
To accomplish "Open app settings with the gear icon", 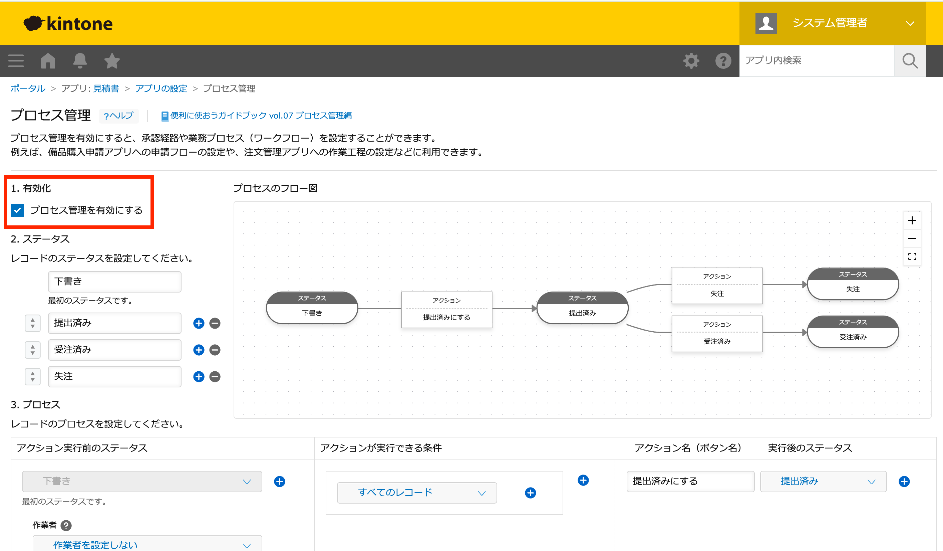I will [691, 60].
